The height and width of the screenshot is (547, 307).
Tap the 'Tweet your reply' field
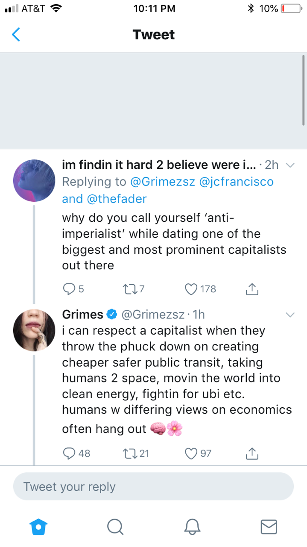(x=153, y=486)
